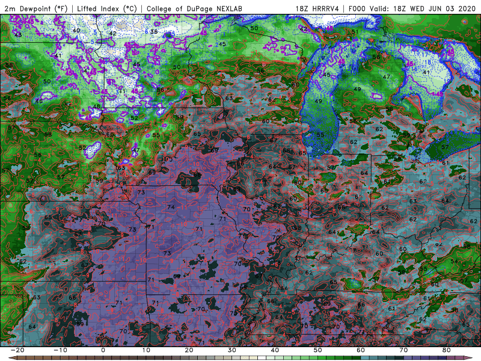Click the '70' color scale label

(x=403, y=350)
